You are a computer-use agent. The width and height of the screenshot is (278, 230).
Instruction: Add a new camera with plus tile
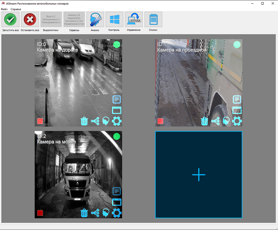tap(199, 175)
